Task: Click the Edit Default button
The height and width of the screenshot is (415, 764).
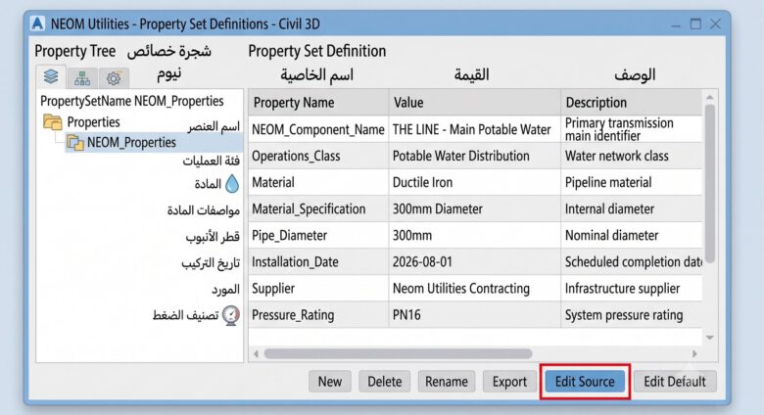Action: tap(675, 382)
